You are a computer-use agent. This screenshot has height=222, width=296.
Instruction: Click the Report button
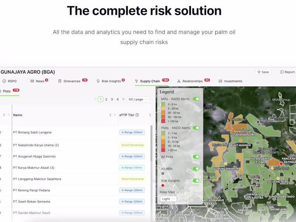click(x=288, y=72)
